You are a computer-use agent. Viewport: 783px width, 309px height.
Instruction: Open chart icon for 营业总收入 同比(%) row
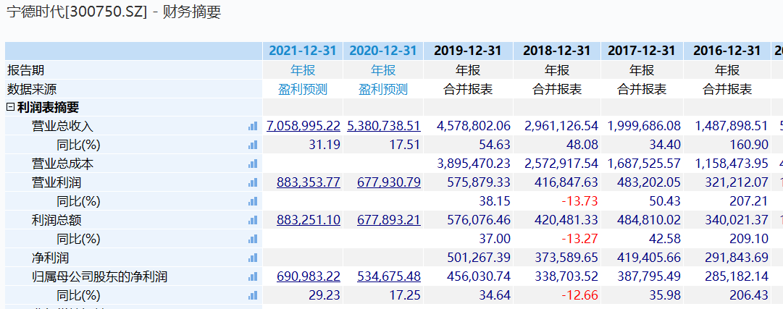pos(253,145)
